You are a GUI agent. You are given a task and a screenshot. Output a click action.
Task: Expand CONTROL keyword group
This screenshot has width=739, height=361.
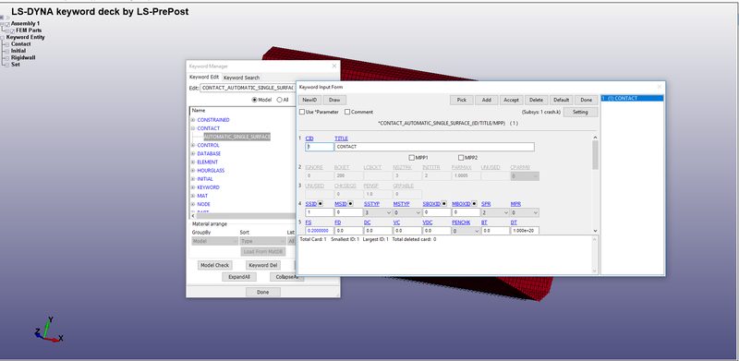click(193, 145)
